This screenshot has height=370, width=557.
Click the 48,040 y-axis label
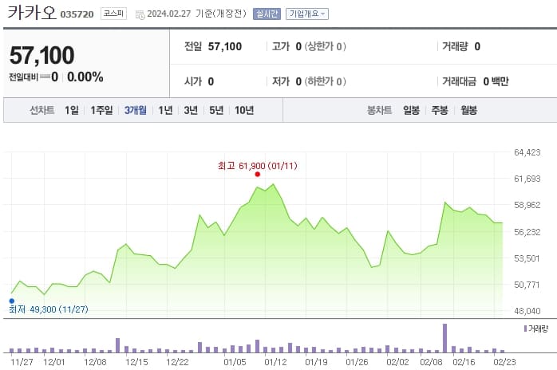527,311
